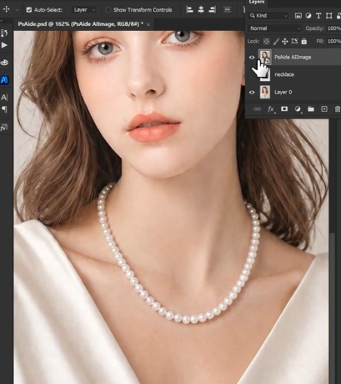Expand the Kind filter dropdown
This screenshot has height=384, width=341.
tap(268, 16)
